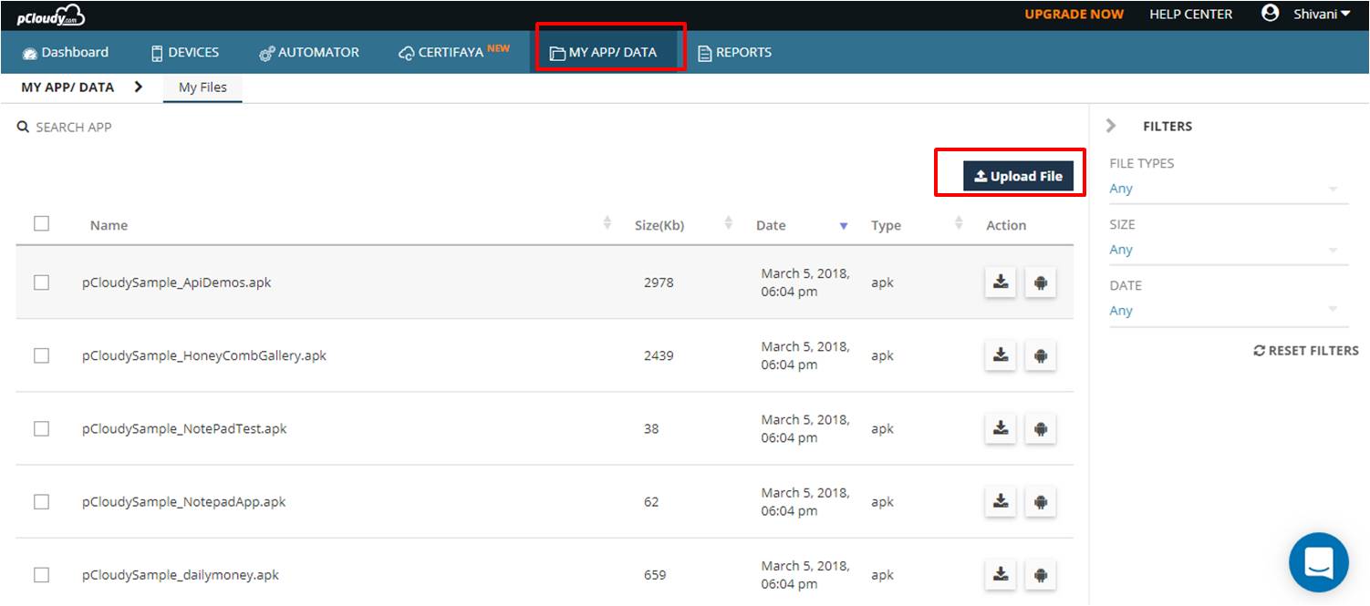Click the pCloudySample_HoneyCombGallery.apk file name
Screen dimensions: 1370x606
tap(204, 355)
